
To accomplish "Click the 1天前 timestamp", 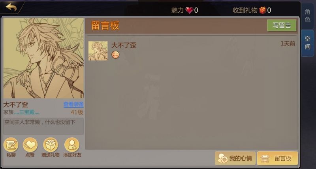I will [288, 44].
